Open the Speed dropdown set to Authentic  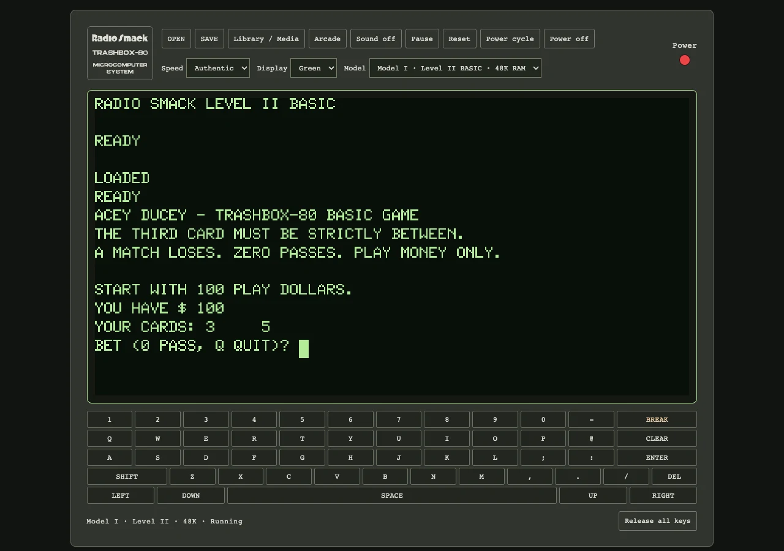pyautogui.click(x=218, y=68)
